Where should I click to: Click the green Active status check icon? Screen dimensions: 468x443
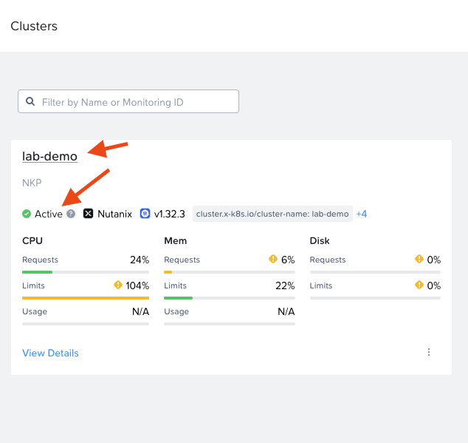point(27,214)
